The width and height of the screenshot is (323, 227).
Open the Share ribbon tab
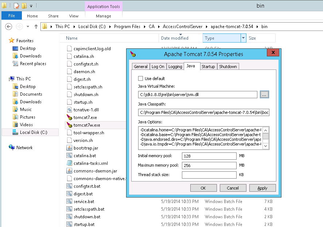(x=53, y=16)
